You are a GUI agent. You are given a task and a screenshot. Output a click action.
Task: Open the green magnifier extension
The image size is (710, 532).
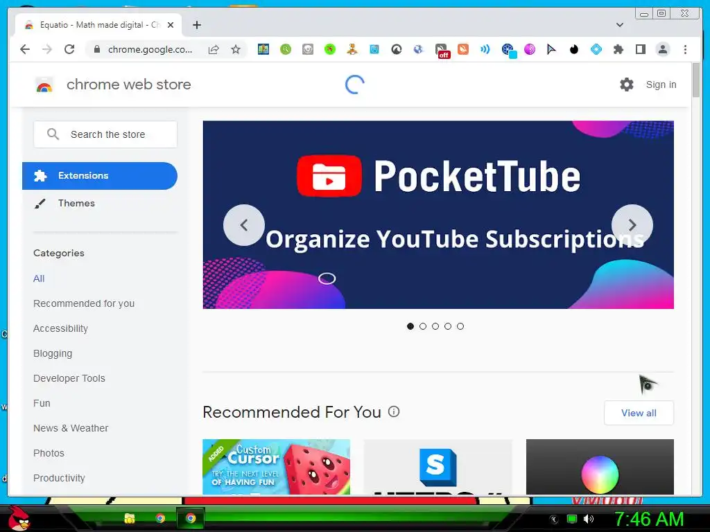(285, 49)
